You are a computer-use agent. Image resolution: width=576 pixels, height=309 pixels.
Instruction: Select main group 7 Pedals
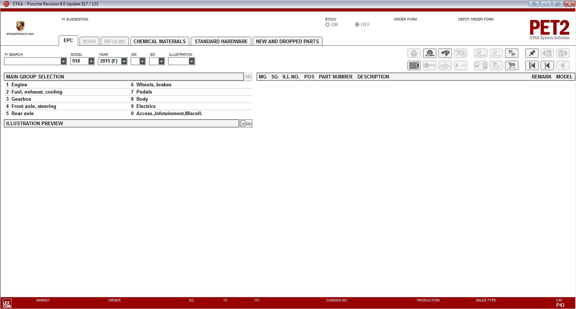pyautogui.click(x=191, y=92)
